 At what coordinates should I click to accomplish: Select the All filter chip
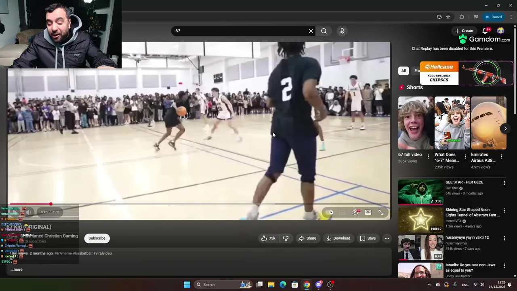(x=404, y=71)
